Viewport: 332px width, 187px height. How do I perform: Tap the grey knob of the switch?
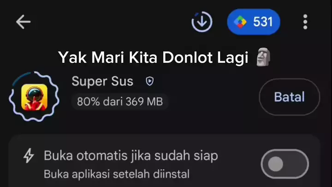click(275, 164)
